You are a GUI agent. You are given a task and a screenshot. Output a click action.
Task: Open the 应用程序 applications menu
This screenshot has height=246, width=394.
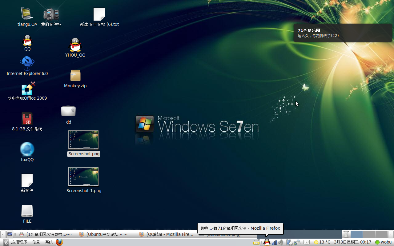(x=19, y=242)
